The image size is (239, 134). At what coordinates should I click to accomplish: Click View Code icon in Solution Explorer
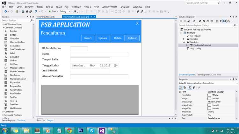(x=217, y=21)
